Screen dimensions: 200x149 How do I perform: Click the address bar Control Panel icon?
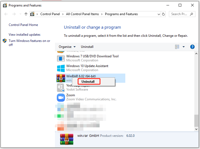click(x=32, y=14)
